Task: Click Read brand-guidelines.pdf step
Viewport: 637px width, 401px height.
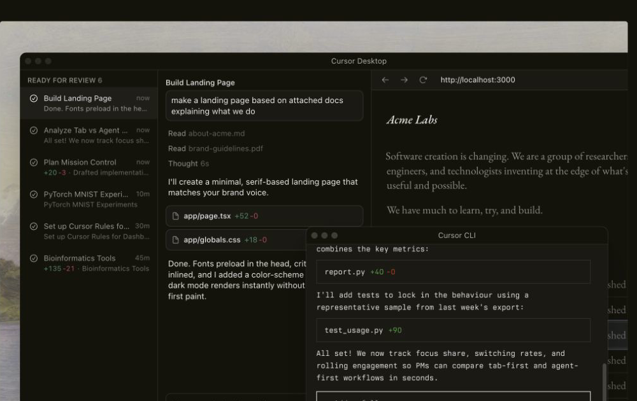Action: (x=215, y=148)
